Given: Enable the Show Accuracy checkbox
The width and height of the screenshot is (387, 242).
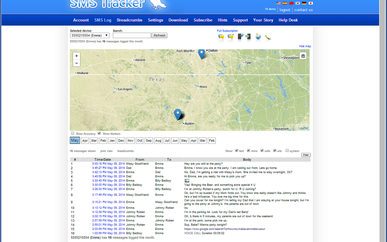Looking at the screenshot, I should (73, 133).
